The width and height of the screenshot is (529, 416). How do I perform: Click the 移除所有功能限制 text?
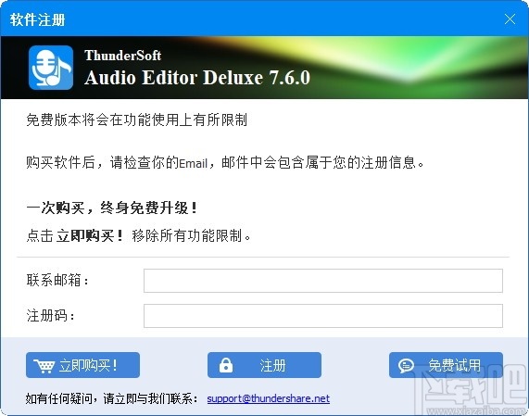191,235
